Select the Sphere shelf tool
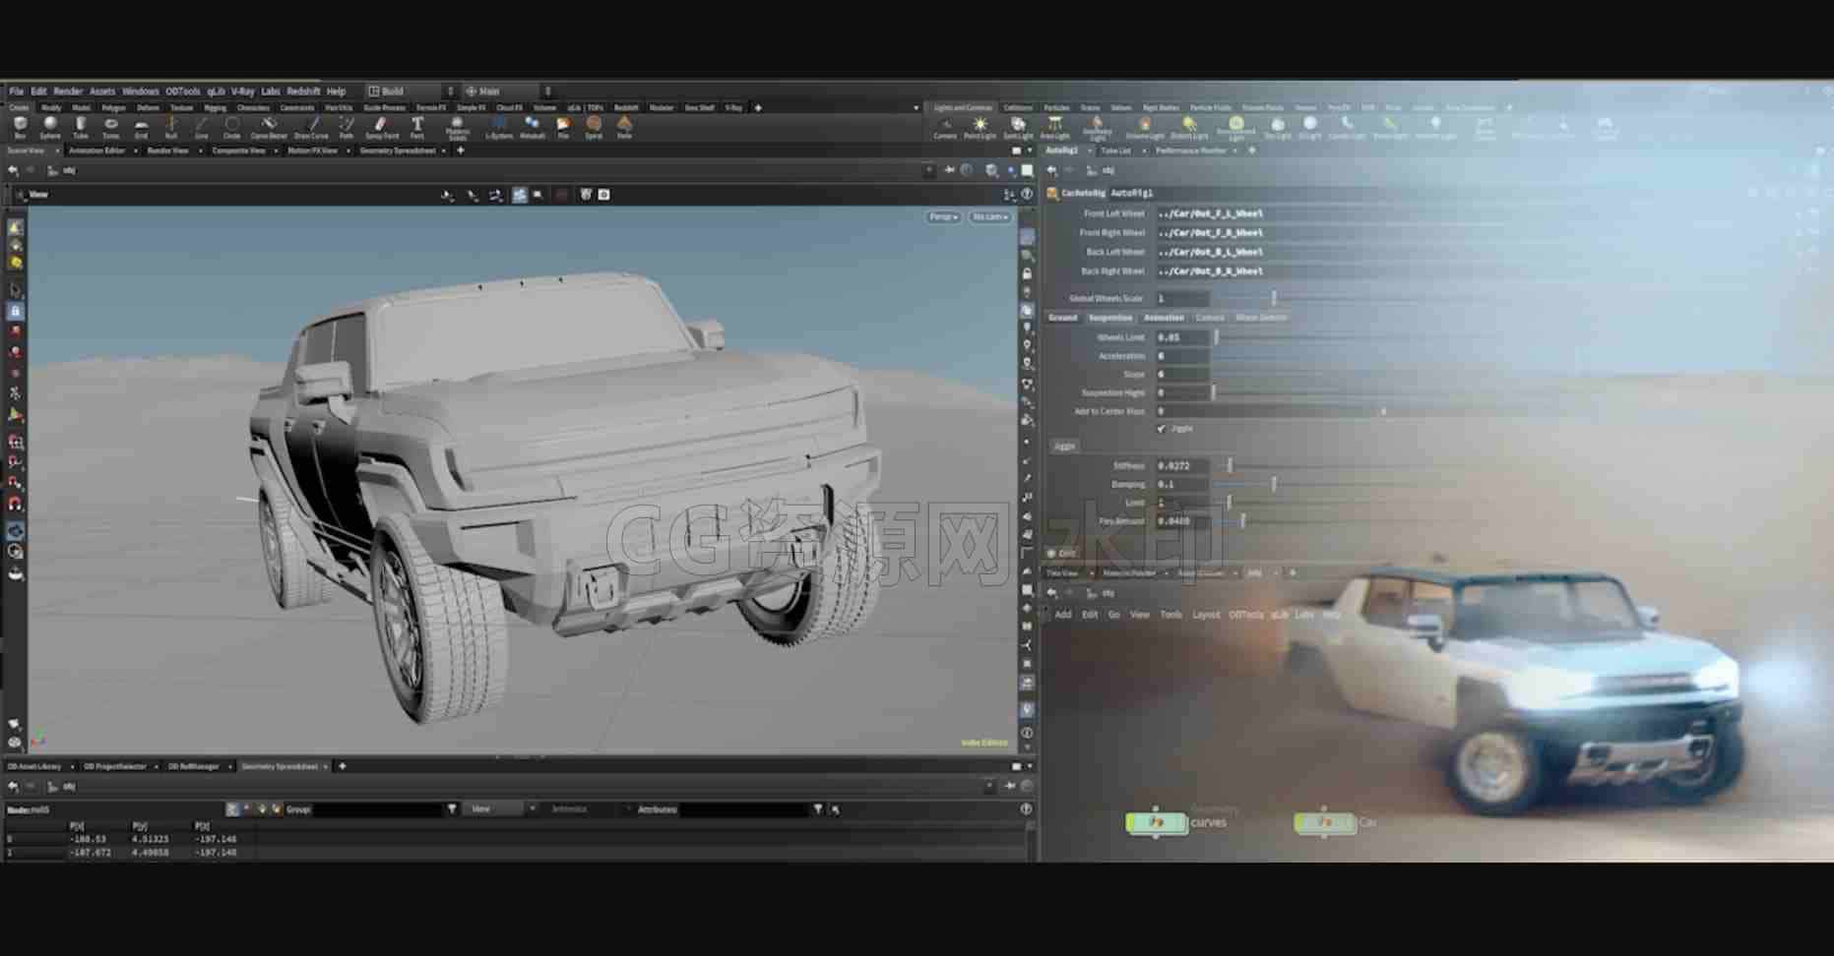 (x=50, y=127)
